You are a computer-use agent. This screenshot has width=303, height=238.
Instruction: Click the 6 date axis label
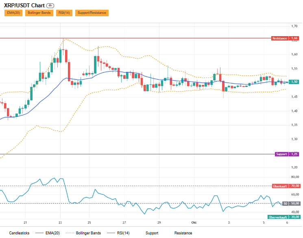(x=287, y=223)
